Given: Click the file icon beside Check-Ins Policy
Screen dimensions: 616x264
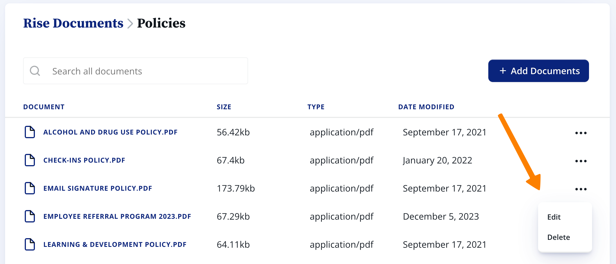Looking at the screenshot, I should 30,160.
